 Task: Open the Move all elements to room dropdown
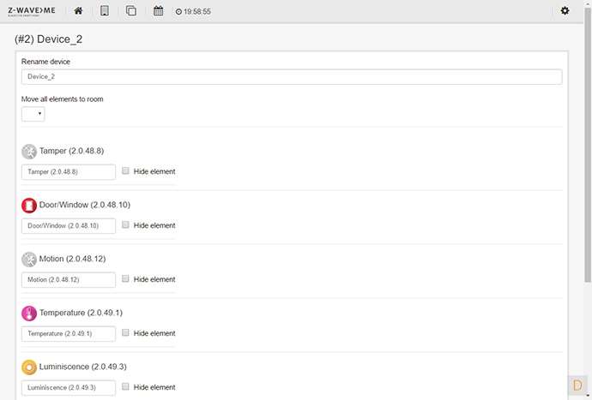pyautogui.click(x=33, y=114)
